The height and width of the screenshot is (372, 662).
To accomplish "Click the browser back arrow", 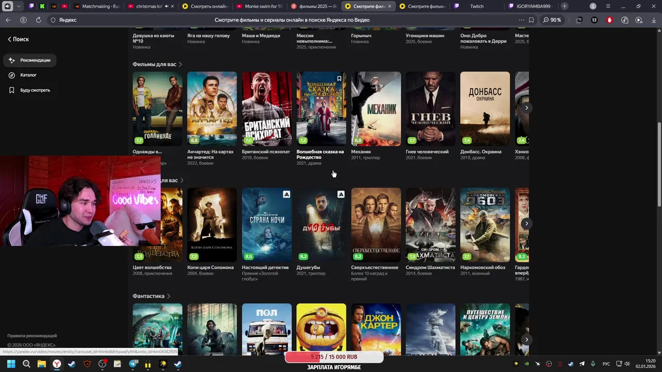I will [8, 20].
